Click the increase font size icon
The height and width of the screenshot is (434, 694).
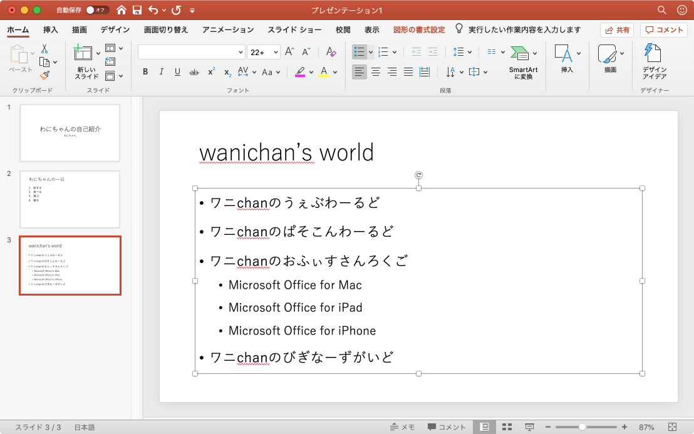click(289, 52)
